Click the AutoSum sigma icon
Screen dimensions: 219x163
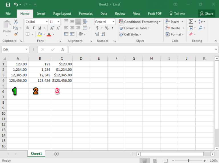coord(190,22)
